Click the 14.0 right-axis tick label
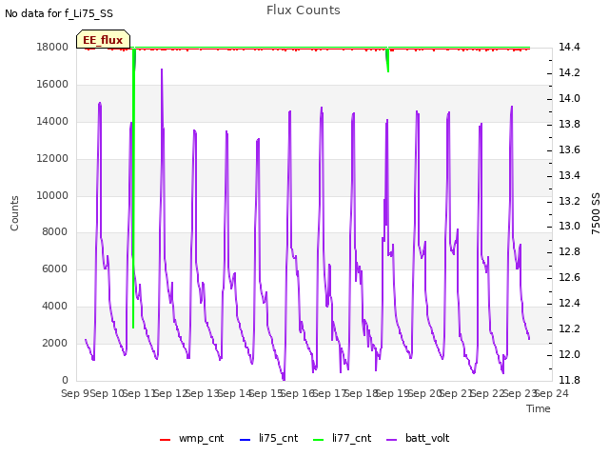The height and width of the screenshot is (457, 609). [x=569, y=99]
